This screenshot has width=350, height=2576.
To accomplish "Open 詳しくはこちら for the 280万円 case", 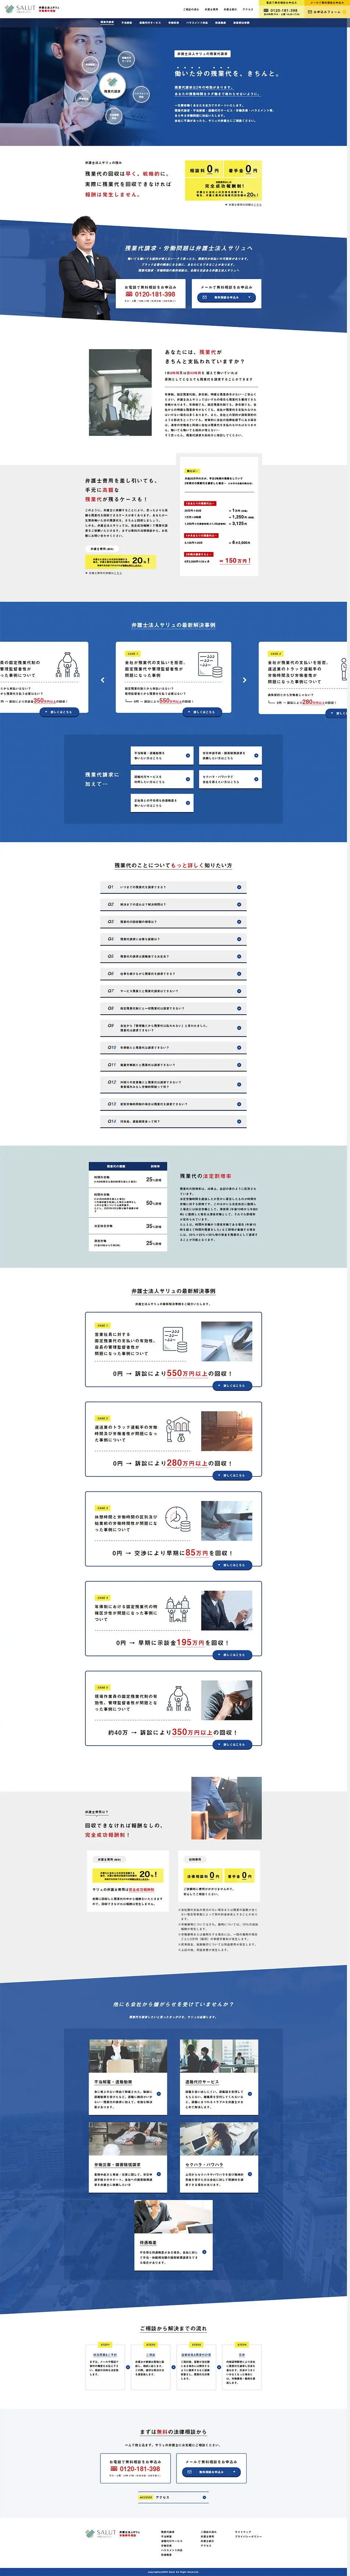I will point(232,1475).
